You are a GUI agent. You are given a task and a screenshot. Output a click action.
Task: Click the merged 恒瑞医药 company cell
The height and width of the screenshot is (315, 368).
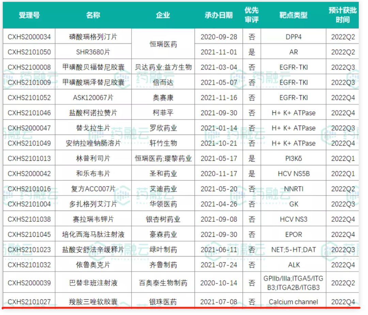coord(163,44)
